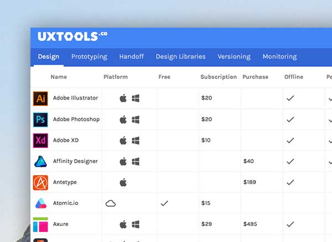This screenshot has width=332, height=242.
Task: Sort by the Free column header
Action: click(x=164, y=77)
